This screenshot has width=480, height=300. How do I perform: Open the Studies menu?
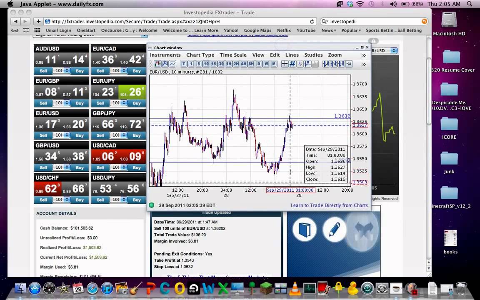[313, 55]
